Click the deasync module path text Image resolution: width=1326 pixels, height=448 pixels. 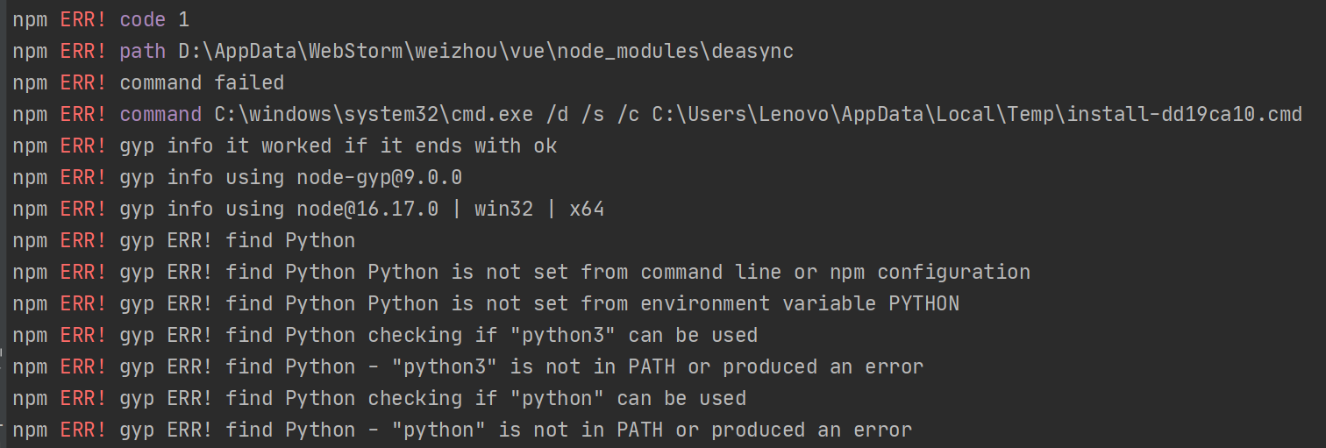point(486,51)
